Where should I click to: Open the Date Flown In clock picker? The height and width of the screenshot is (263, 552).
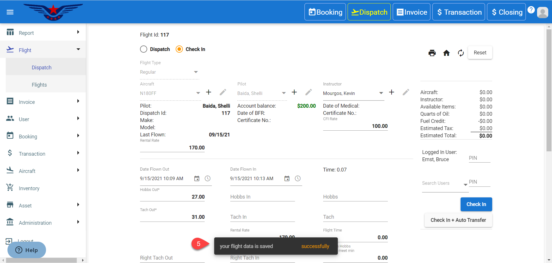[298, 179]
